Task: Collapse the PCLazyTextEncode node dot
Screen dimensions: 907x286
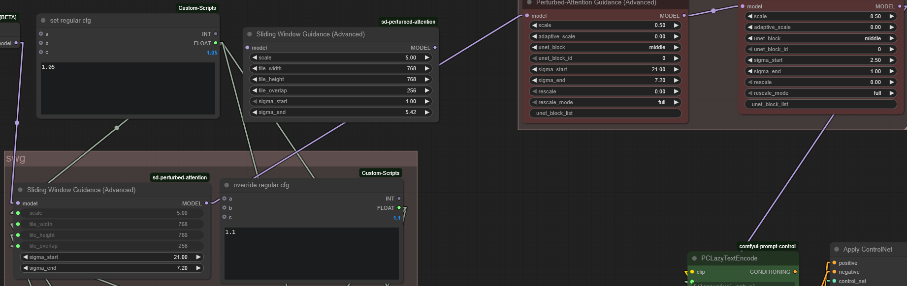Action: (695, 258)
